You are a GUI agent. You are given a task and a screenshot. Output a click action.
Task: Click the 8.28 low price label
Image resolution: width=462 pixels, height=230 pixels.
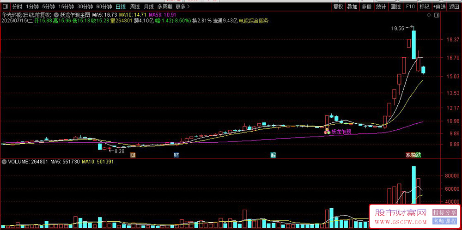tap(120, 151)
